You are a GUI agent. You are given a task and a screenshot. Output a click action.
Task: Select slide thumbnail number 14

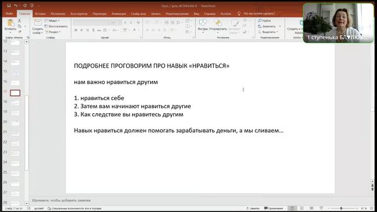pos(15,63)
